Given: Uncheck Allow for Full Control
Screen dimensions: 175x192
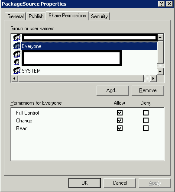Looking at the screenshot, I should (120, 112).
